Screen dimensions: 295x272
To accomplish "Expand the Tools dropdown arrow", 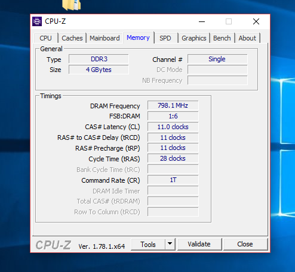I will click(x=170, y=244).
